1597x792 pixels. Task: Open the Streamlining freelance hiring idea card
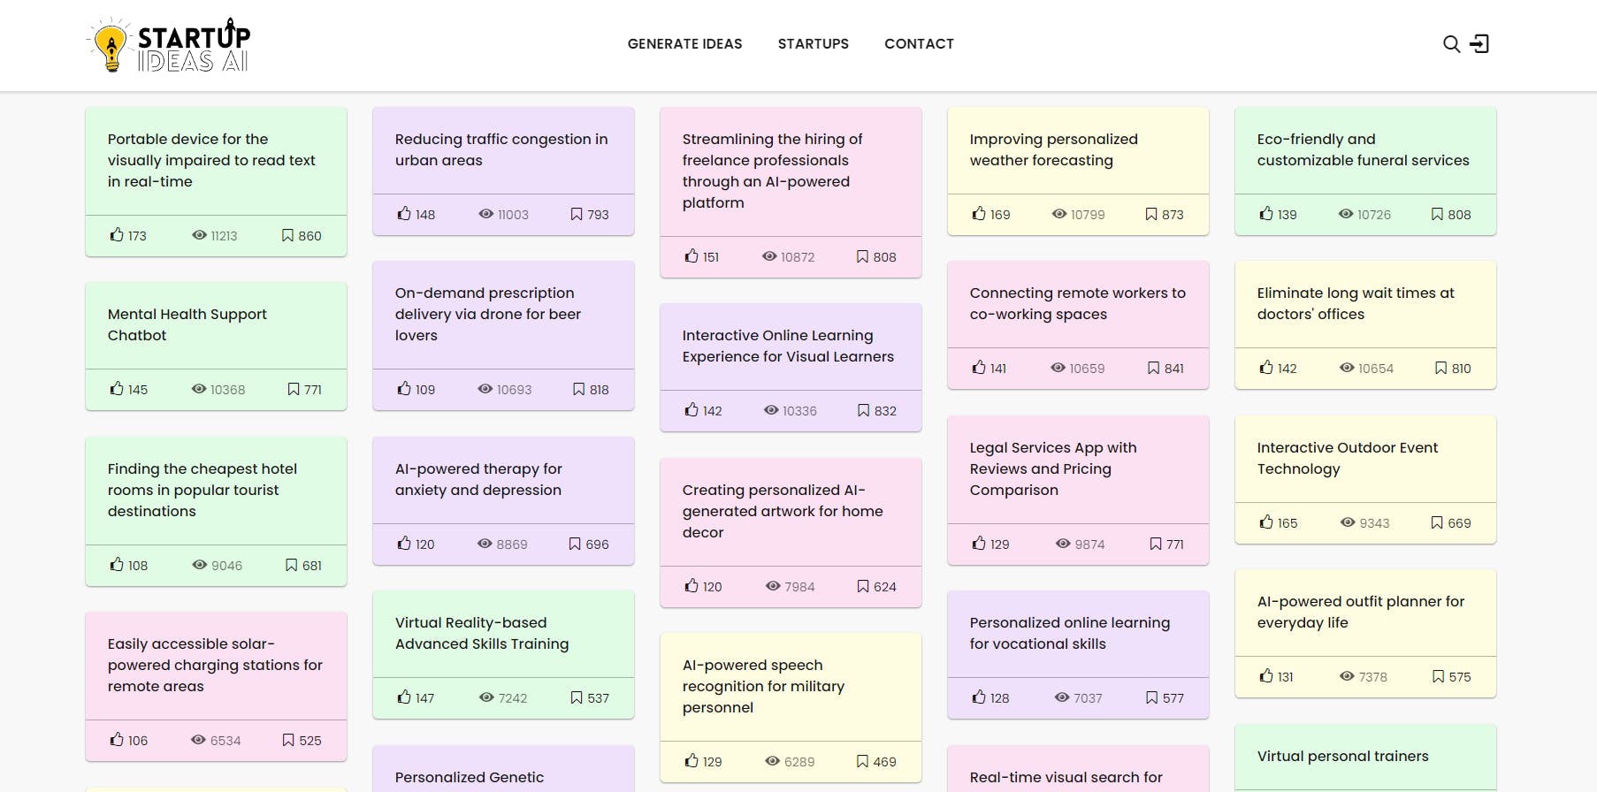pyautogui.click(x=772, y=171)
